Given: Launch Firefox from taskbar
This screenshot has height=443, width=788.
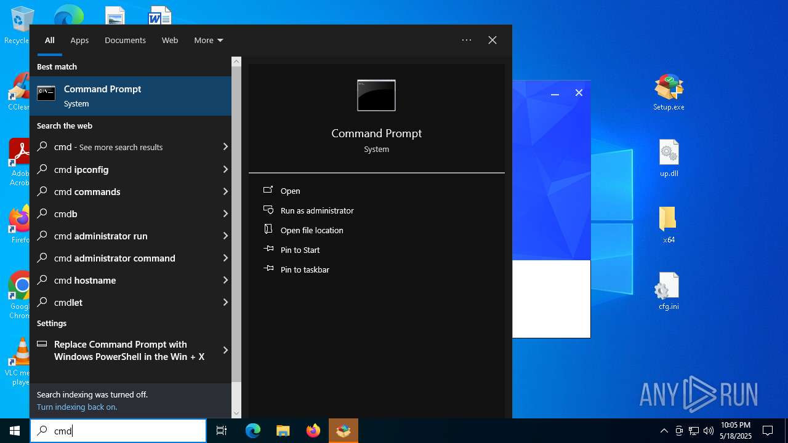Looking at the screenshot, I should 313,431.
